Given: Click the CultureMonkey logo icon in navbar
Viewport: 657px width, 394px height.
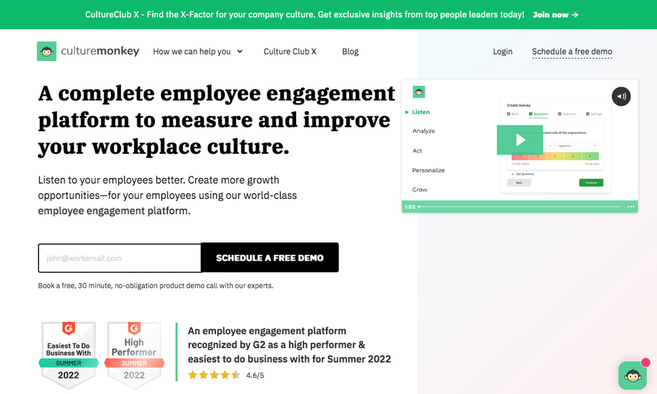Looking at the screenshot, I should coord(47,51).
